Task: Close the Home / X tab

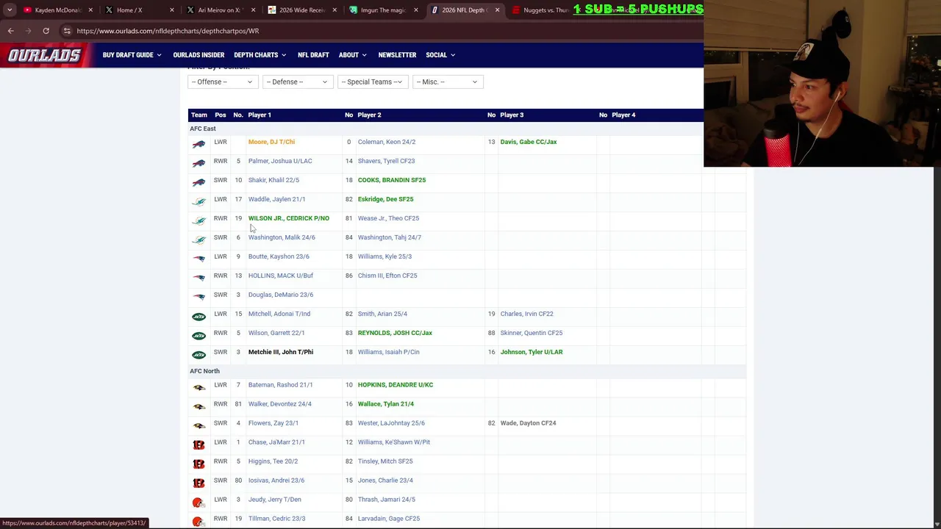Action: coord(172,10)
